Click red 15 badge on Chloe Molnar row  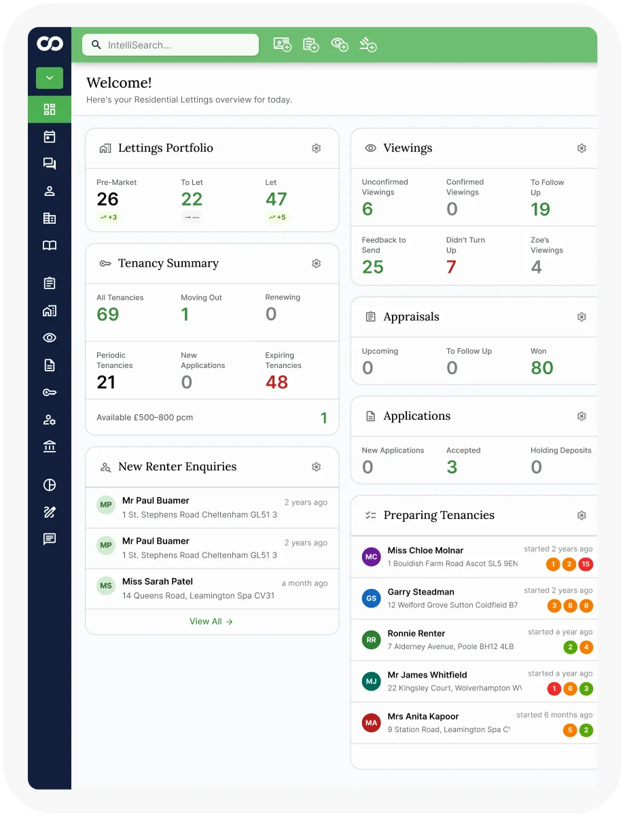pyautogui.click(x=586, y=565)
